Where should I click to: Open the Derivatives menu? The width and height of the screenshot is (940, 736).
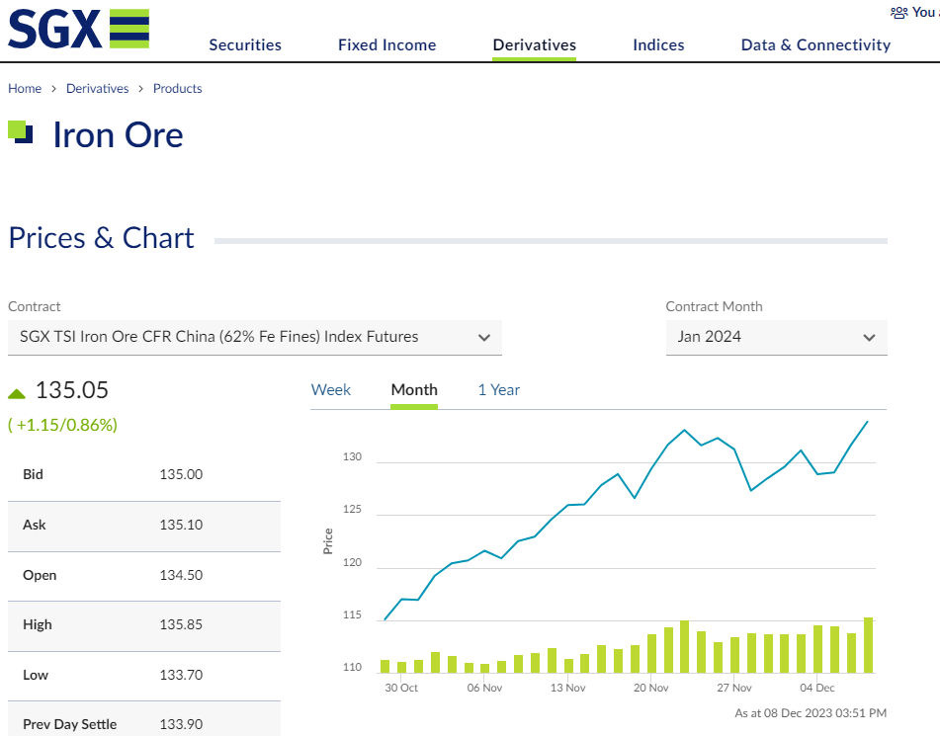coord(534,45)
